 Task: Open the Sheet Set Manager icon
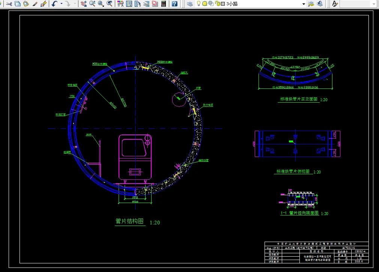pos(146,4)
